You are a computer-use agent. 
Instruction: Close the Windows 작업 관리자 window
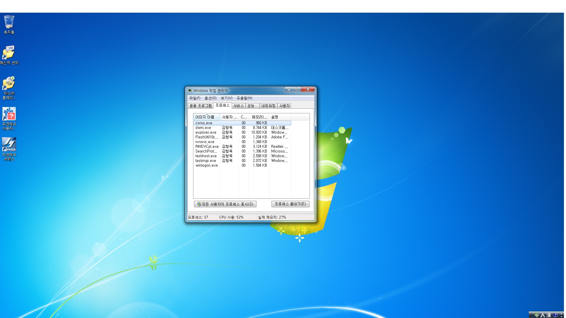coord(308,90)
